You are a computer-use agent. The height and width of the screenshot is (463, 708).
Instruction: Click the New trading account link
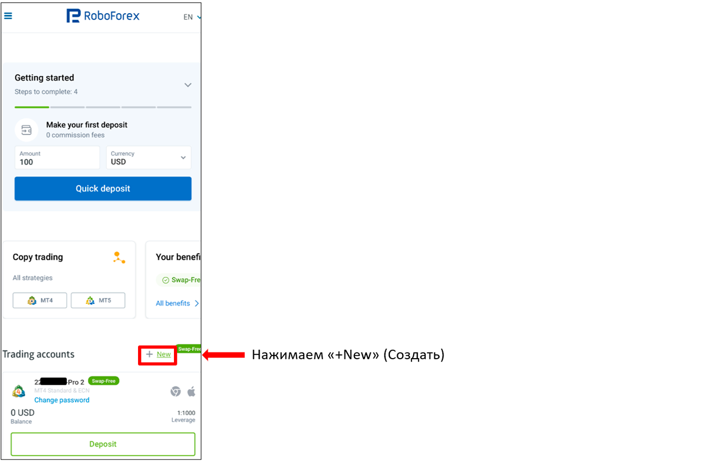(x=163, y=354)
